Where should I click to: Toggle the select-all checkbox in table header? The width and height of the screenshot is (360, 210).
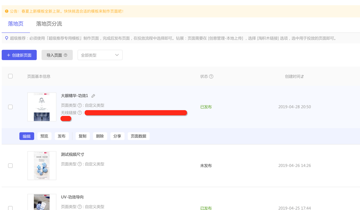click(x=10, y=76)
